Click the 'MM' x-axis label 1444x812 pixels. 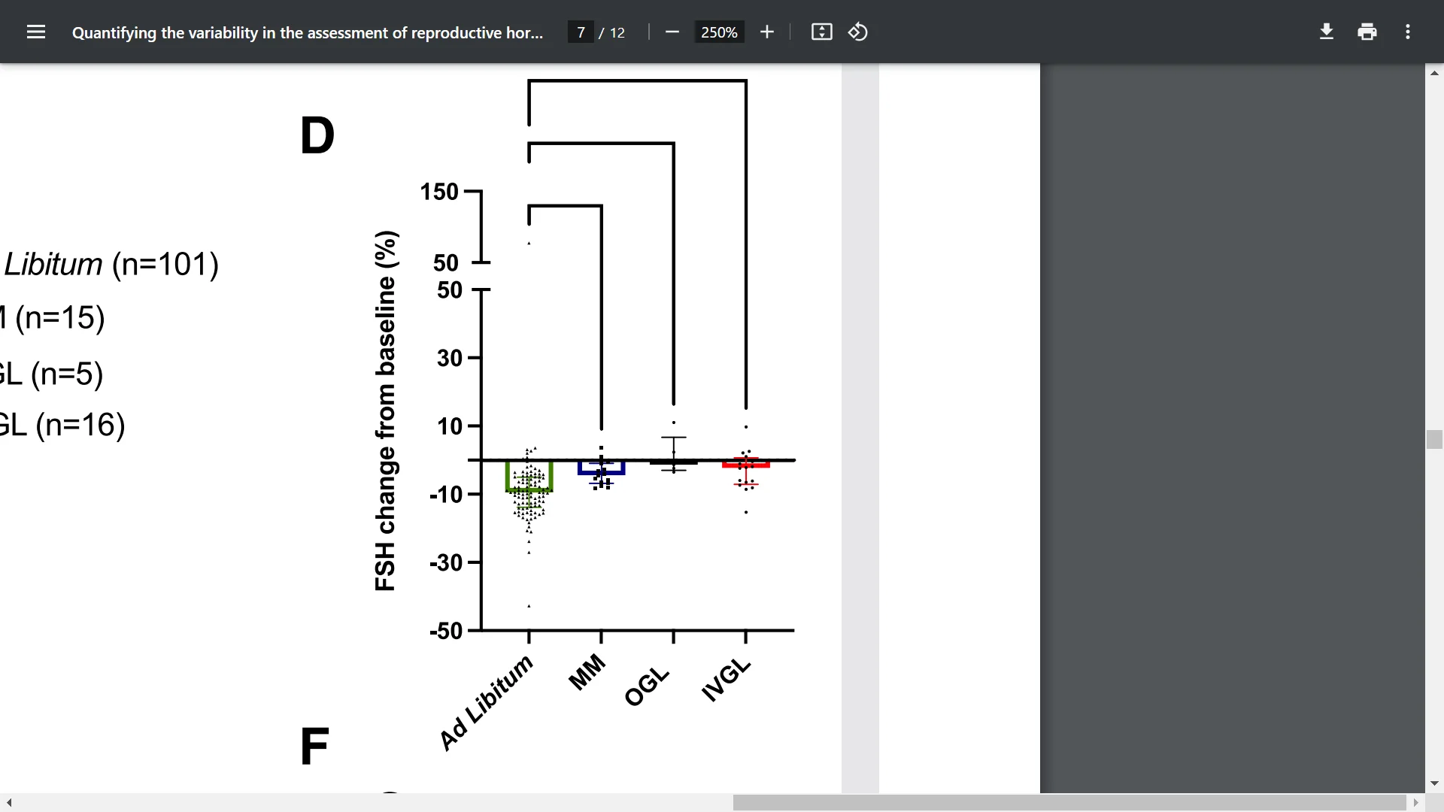coord(587,671)
